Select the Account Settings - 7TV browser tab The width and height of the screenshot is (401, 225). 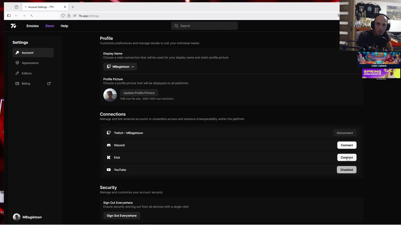coord(45,7)
